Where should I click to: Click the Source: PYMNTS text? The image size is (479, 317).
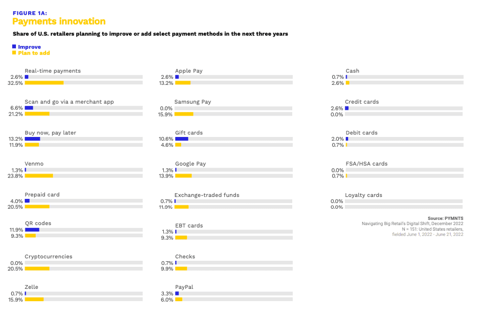pyautogui.click(x=445, y=218)
